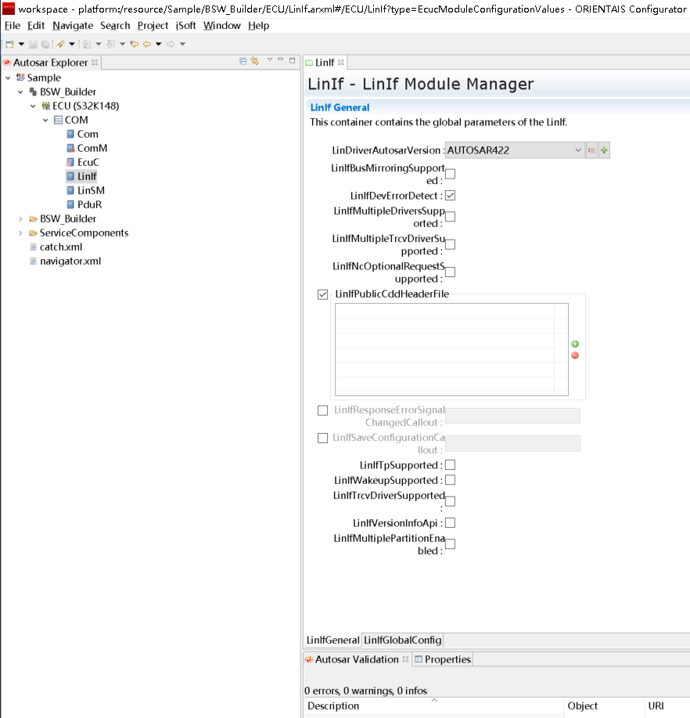This screenshot has width=690, height=718.
Task: Click the green add icon beside LinIfPublicCddHeaderFile list
Action: (x=575, y=344)
